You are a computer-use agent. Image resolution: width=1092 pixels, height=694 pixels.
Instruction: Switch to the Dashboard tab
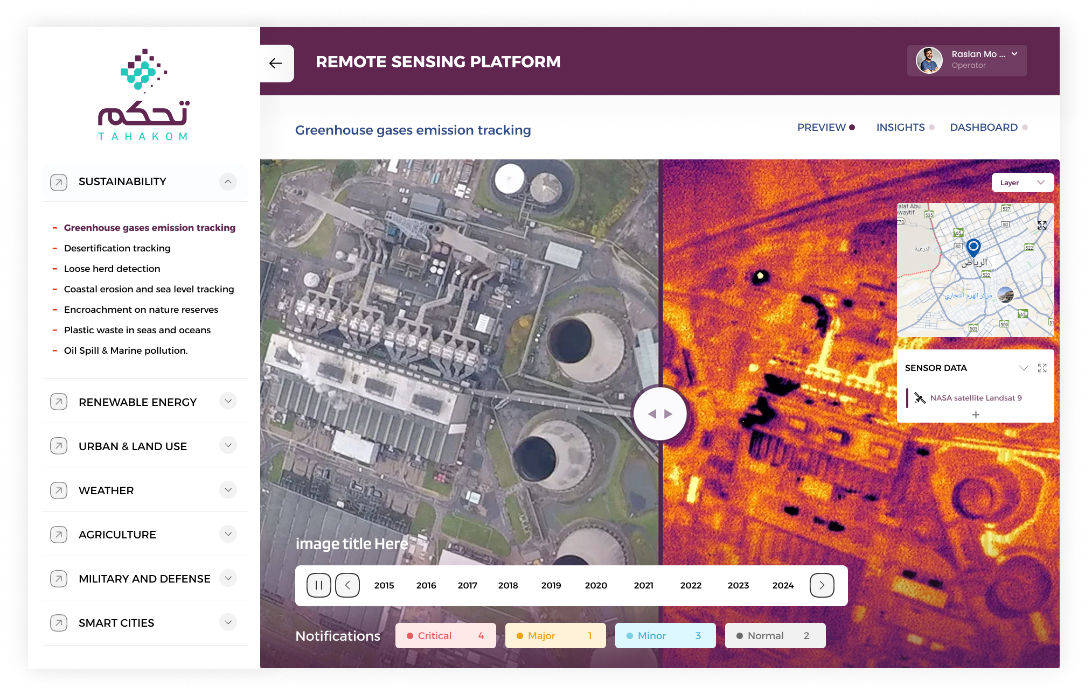click(x=989, y=128)
